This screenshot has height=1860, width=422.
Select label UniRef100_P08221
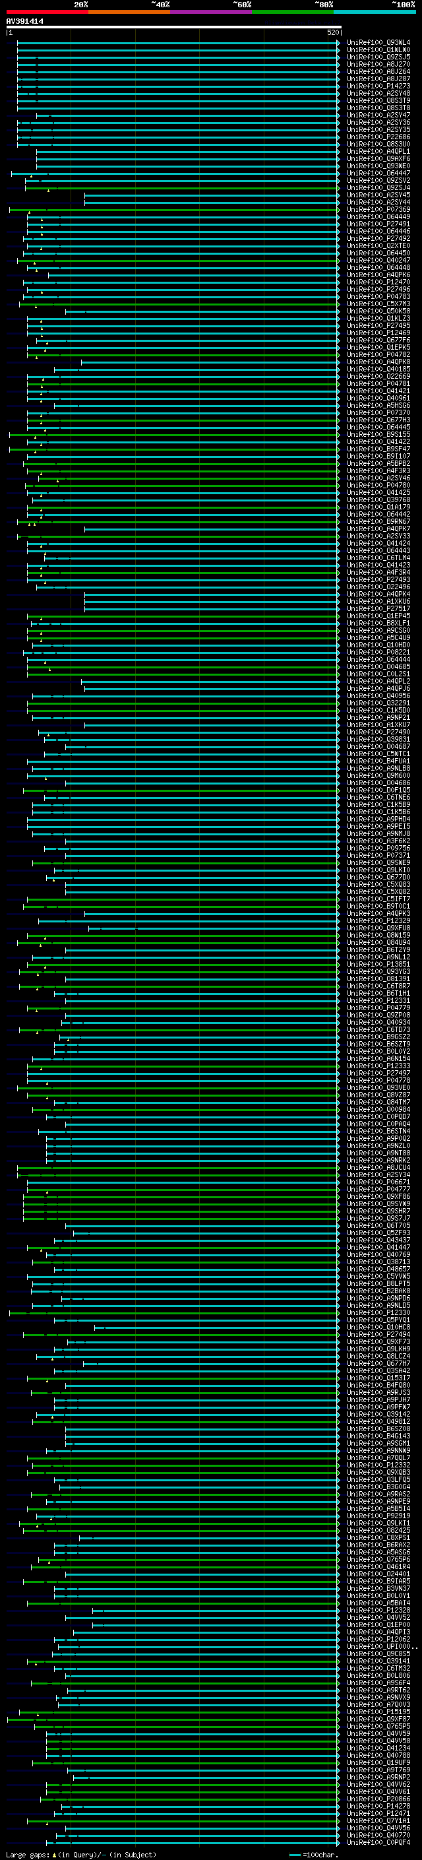click(x=378, y=652)
